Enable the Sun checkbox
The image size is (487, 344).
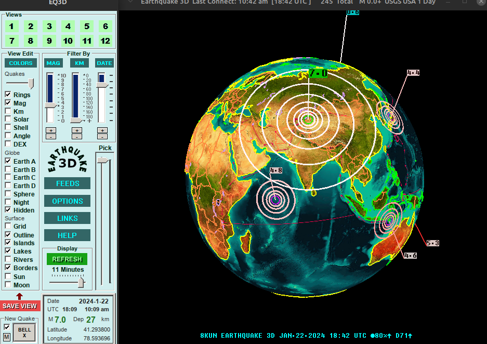(x=8, y=276)
